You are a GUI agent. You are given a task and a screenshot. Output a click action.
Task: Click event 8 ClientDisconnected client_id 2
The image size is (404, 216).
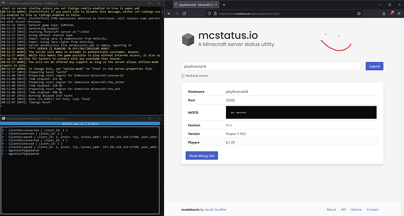click(35, 130)
